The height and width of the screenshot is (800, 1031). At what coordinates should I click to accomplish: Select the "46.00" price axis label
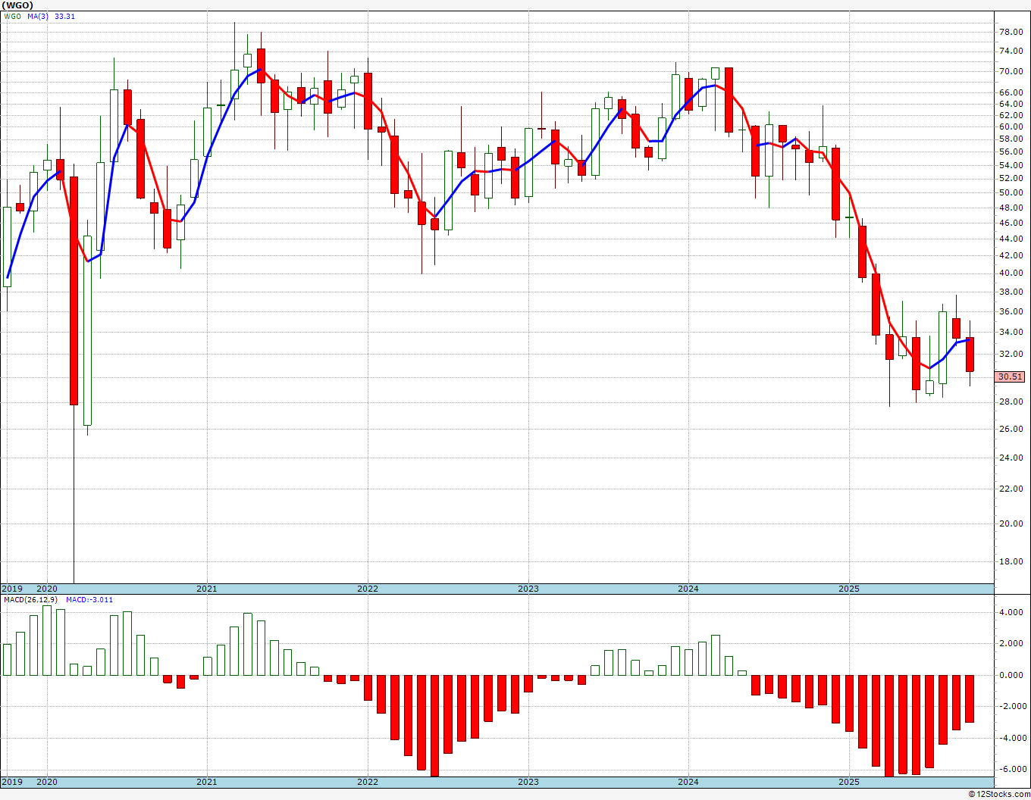1011,223
